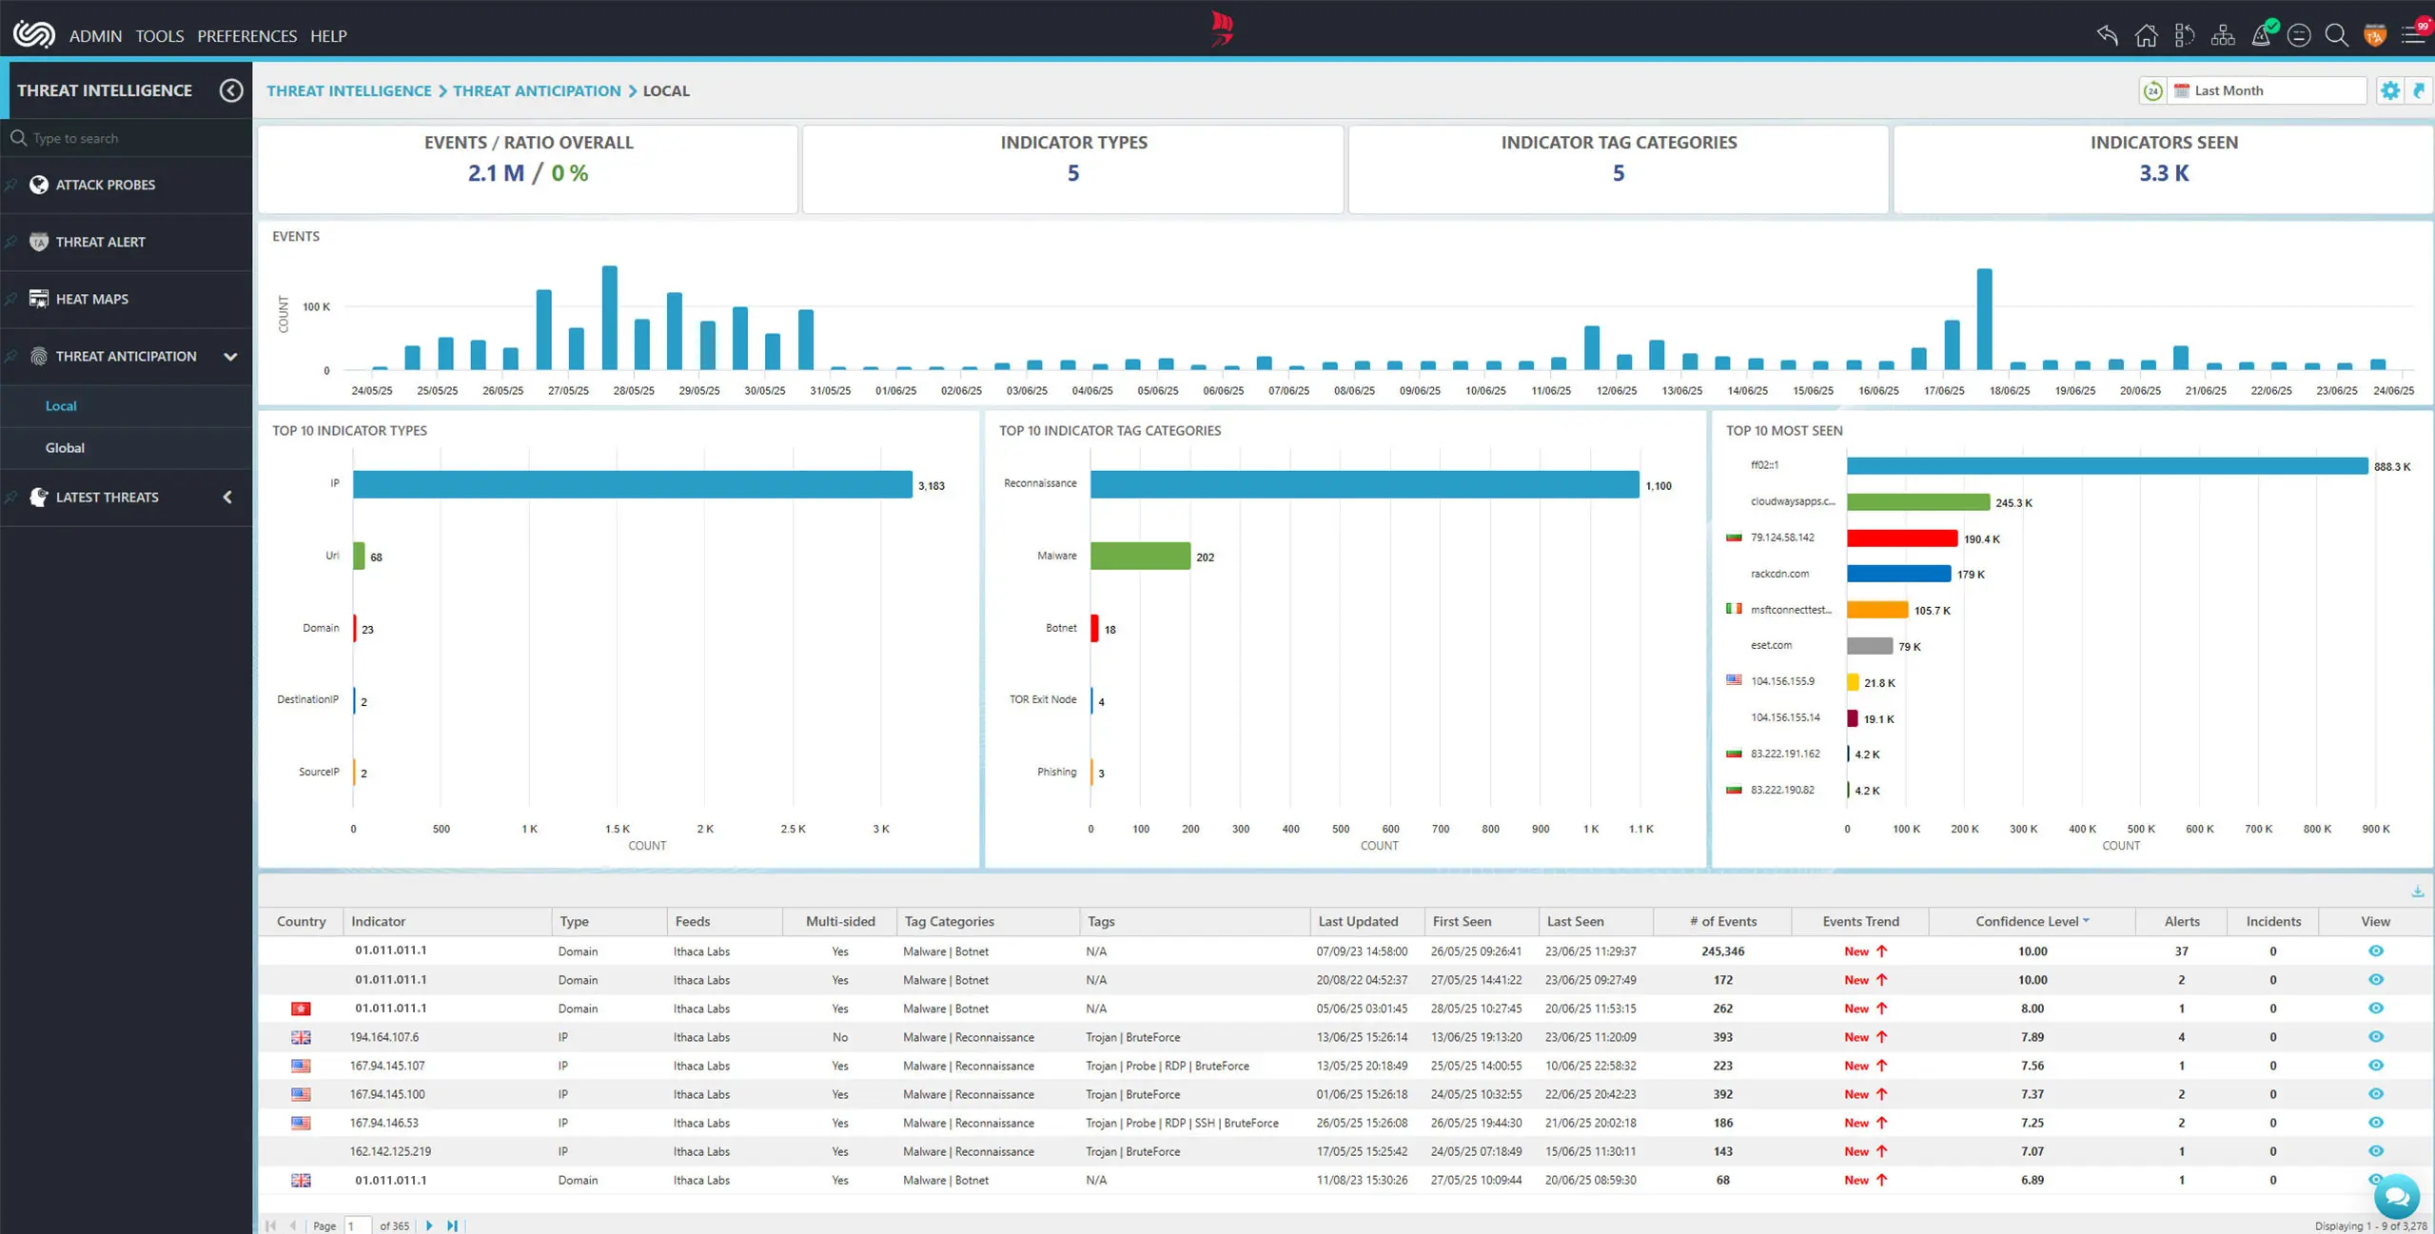
Task: Open the Attack Probes panel
Action: tap(105, 185)
